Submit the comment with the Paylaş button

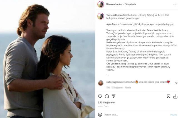(174, 115)
